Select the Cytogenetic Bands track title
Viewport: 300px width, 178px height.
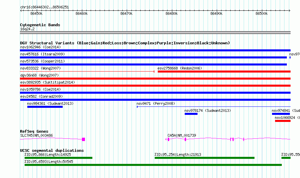pyautogui.click(x=40, y=25)
